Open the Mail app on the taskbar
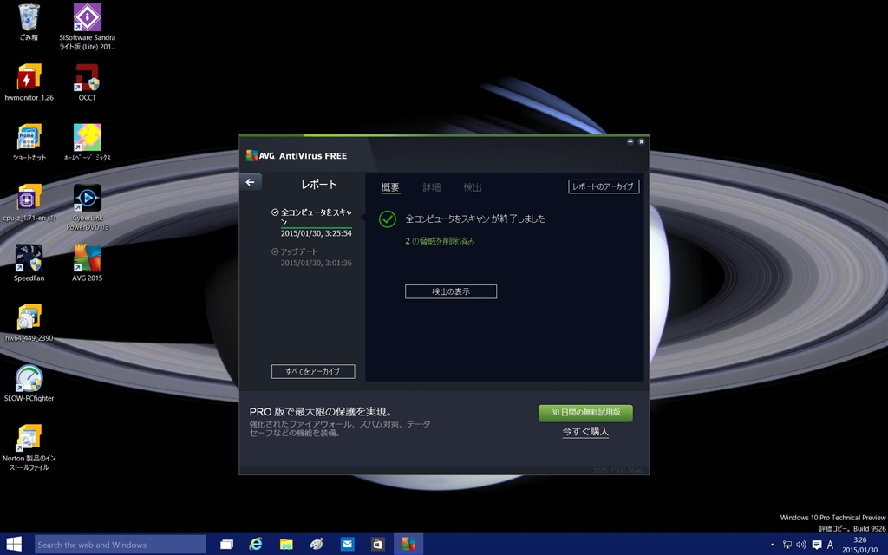This screenshot has width=888, height=555. [x=347, y=545]
